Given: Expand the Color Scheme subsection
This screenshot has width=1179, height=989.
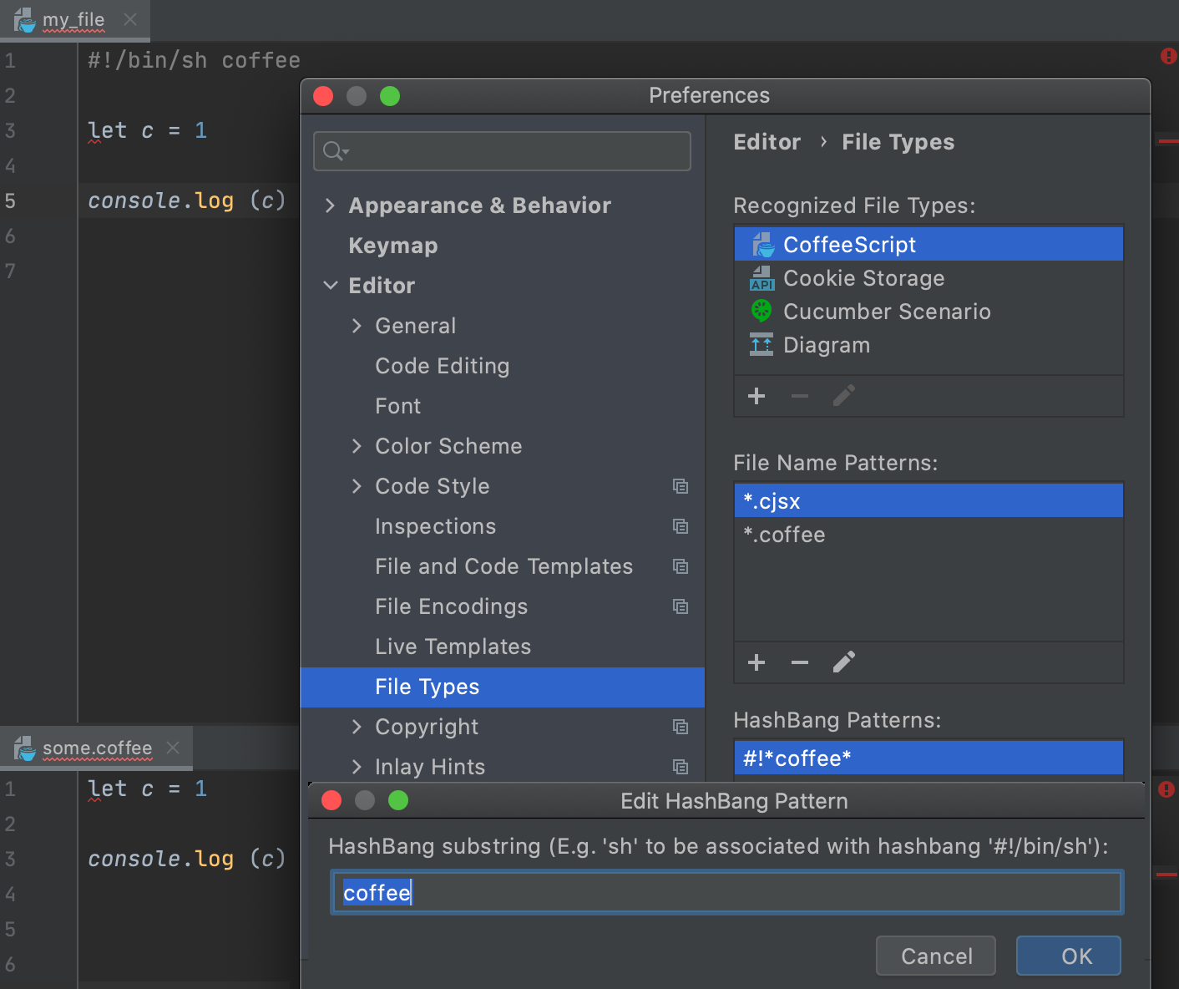Looking at the screenshot, I should coord(357,446).
